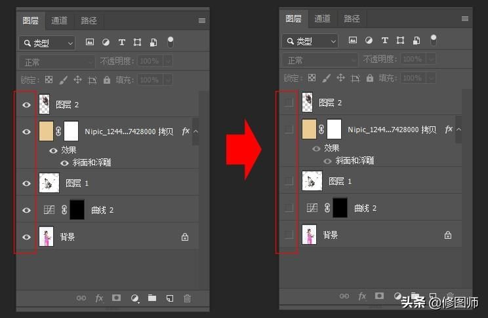Hide 图层 2 in left panel

26,105
